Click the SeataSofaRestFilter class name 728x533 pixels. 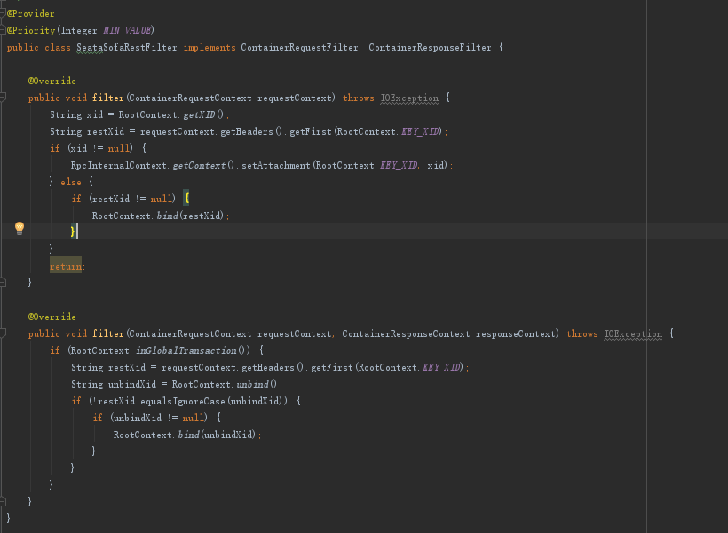click(127, 47)
